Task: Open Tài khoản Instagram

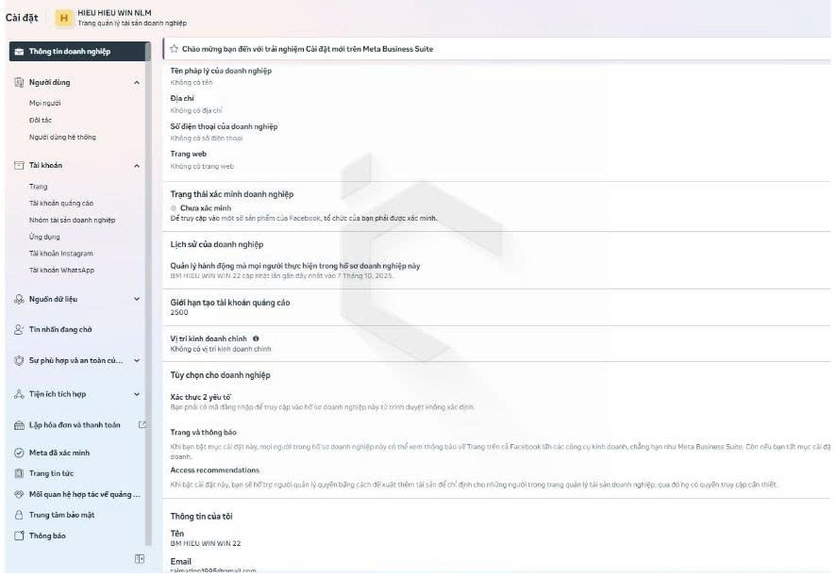Action: (x=60, y=253)
